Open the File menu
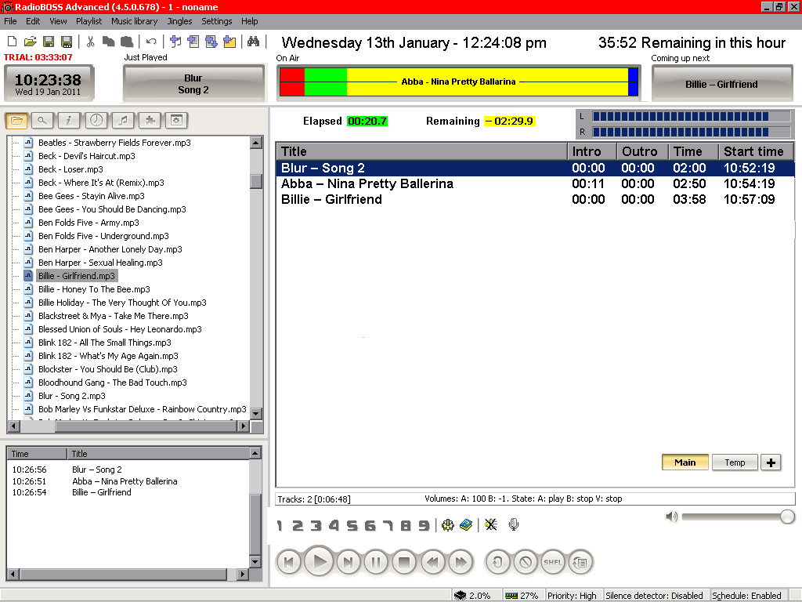802x602 pixels. pyautogui.click(x=10, y=21)
